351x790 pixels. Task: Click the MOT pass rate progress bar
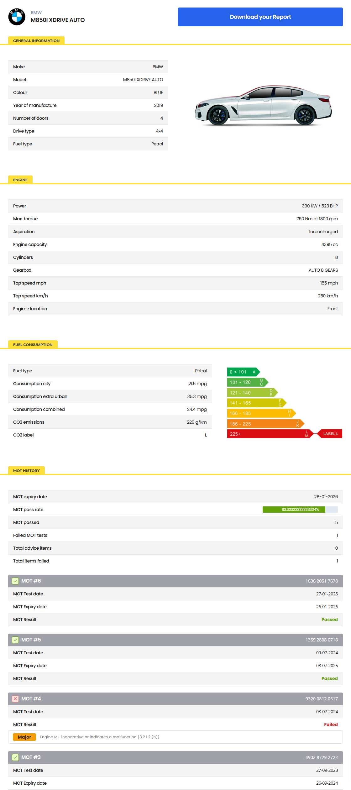click(300, 510)
